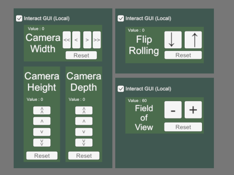Click Camera Width single-right arrow button
Screen dimensions: 234x175
pyautogui.click(x=87, y=40)
